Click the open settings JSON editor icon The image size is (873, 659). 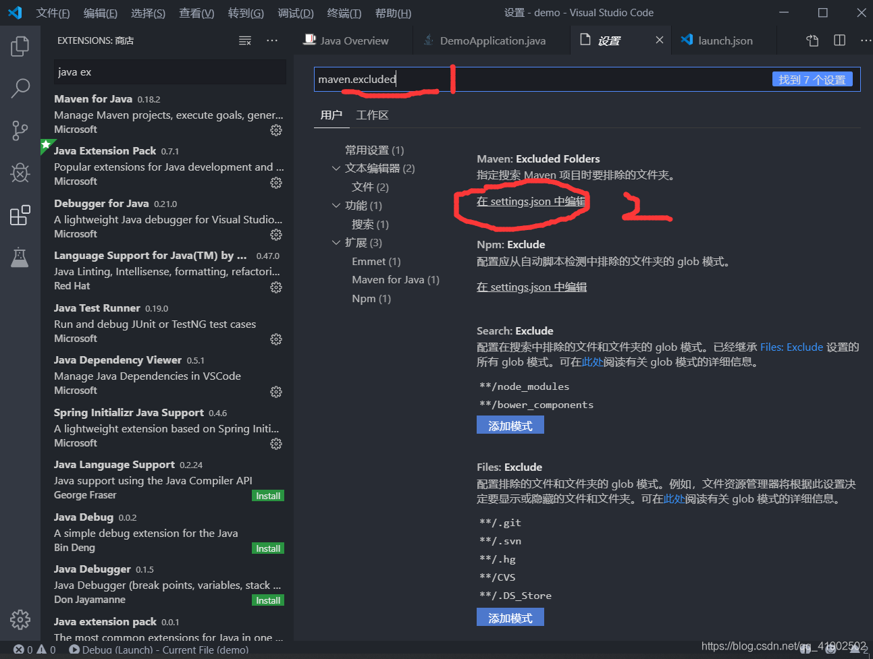813,40
